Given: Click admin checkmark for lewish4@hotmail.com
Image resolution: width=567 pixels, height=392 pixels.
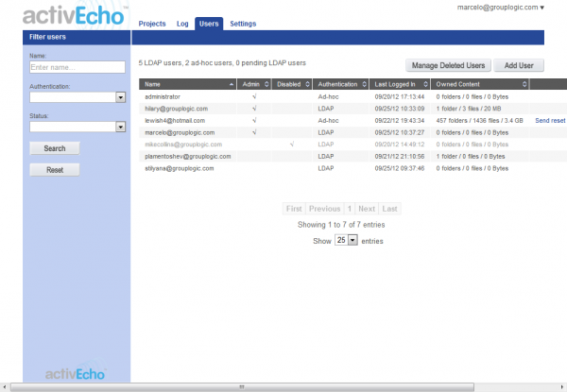Looking at the screenshot, I should point(254,120).
